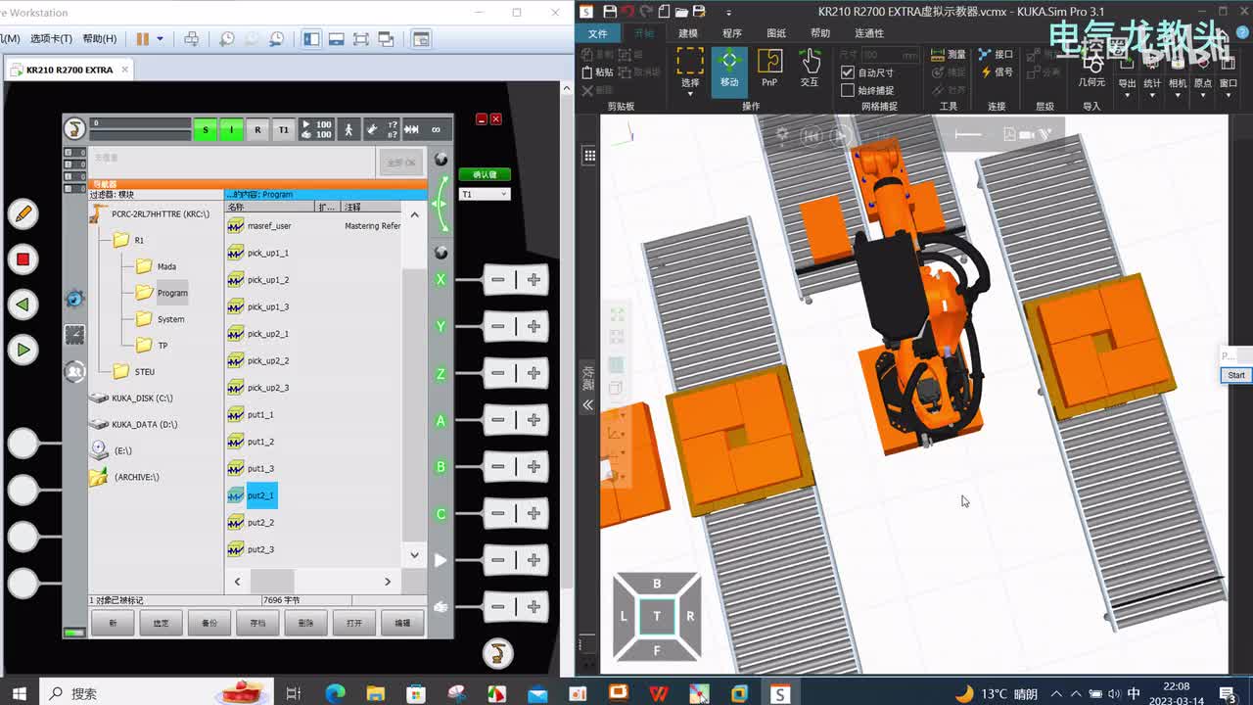
Task: Click the 打开 (Open) softkey
Action: (353, 623)
